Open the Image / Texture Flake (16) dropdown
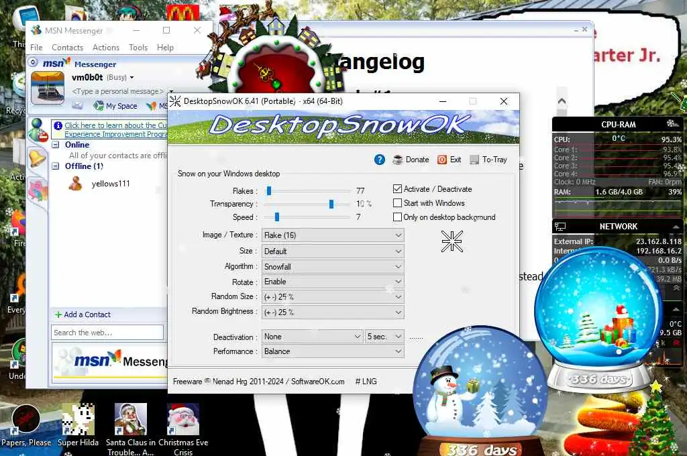Image resolution: width=687 pixels, height=456 pixels. tap(333, 235)
